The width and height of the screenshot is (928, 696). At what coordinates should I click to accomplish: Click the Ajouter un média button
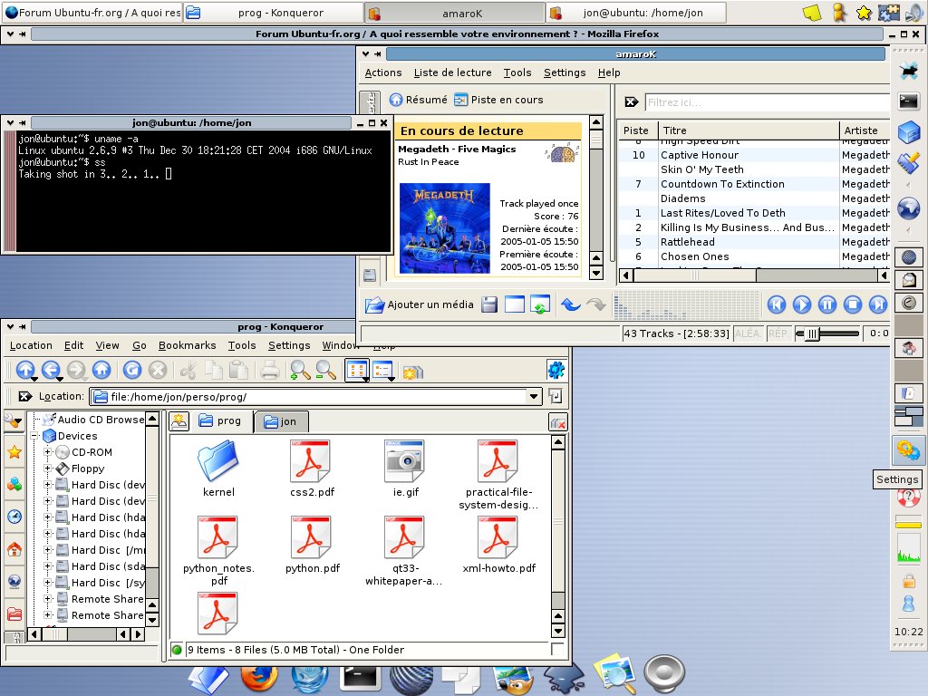point(419,304)
